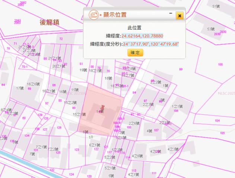Click the 顯示位置 dialog title
235x178 pixels.
coord(115,15)
